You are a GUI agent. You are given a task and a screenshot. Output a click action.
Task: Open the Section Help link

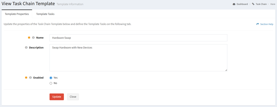[267, 24]
